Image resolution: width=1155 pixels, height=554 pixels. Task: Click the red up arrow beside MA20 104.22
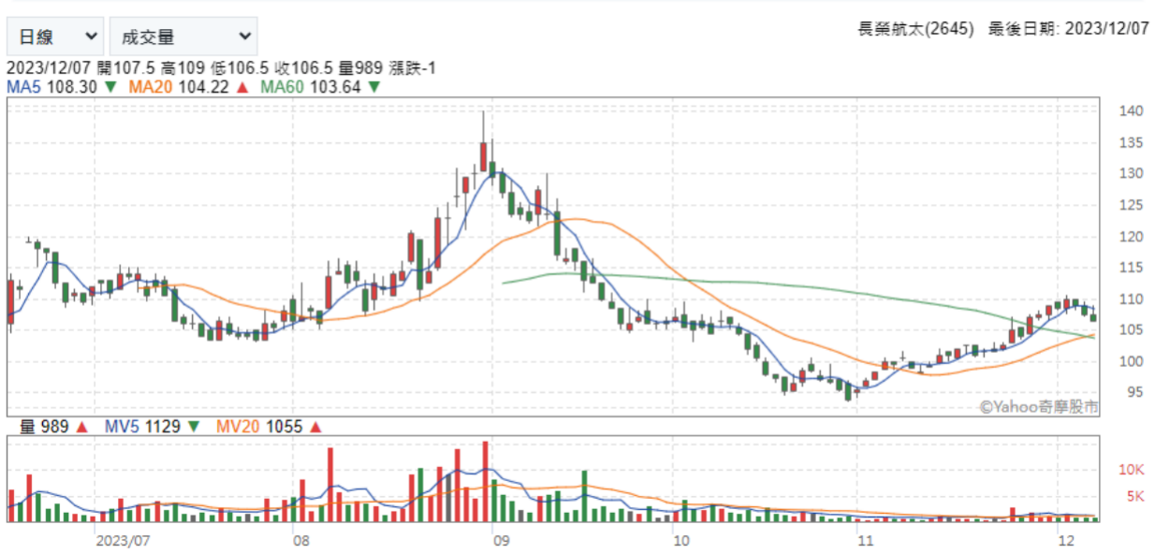241,87
